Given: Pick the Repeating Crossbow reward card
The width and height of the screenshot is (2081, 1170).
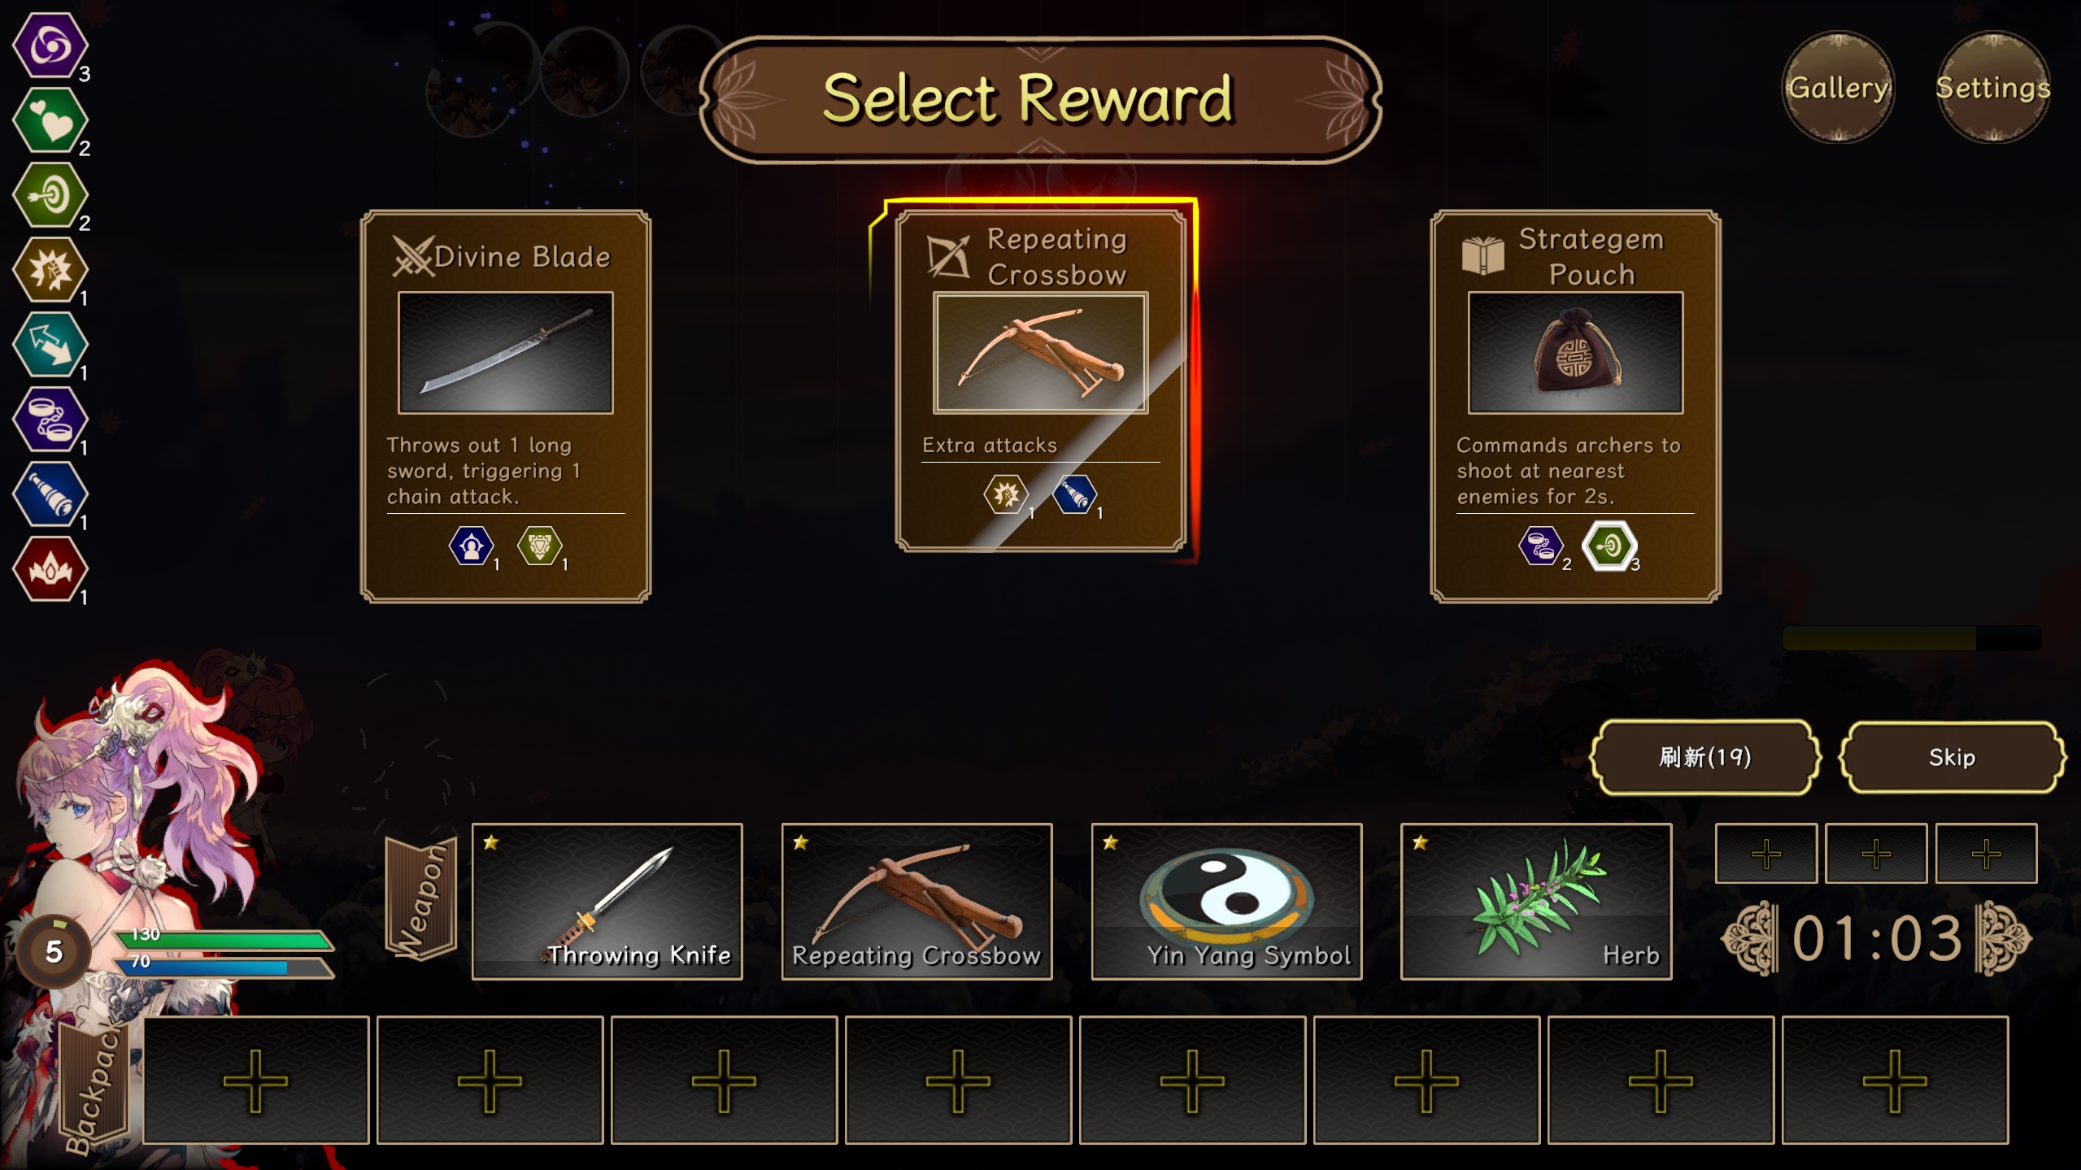Looking at the screenshot, I should coord(1040,381).
